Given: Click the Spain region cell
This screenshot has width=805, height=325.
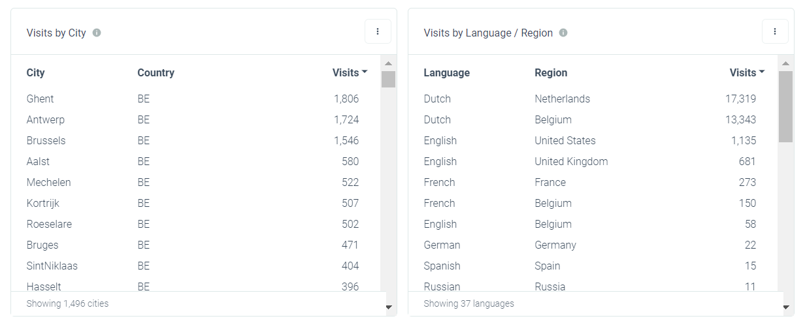Looking at the screenshot, I should pyautogui.click(x=548, y=266).
